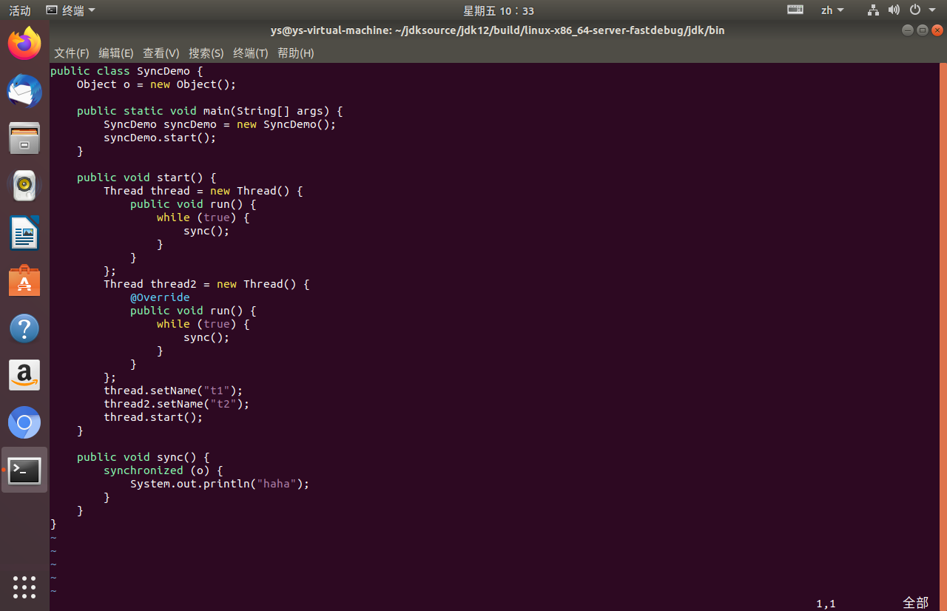This screenshot has height=611, width=947.
Task: Click the network status icon
Action: point(874,10)
